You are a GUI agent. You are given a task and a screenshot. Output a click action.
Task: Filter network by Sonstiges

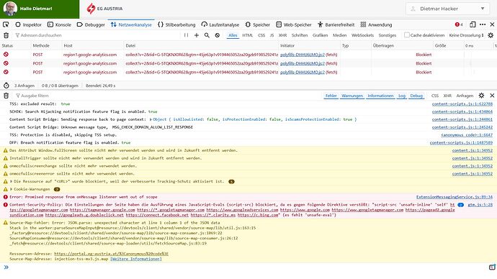pyautogui.click(x=388, y=35)
